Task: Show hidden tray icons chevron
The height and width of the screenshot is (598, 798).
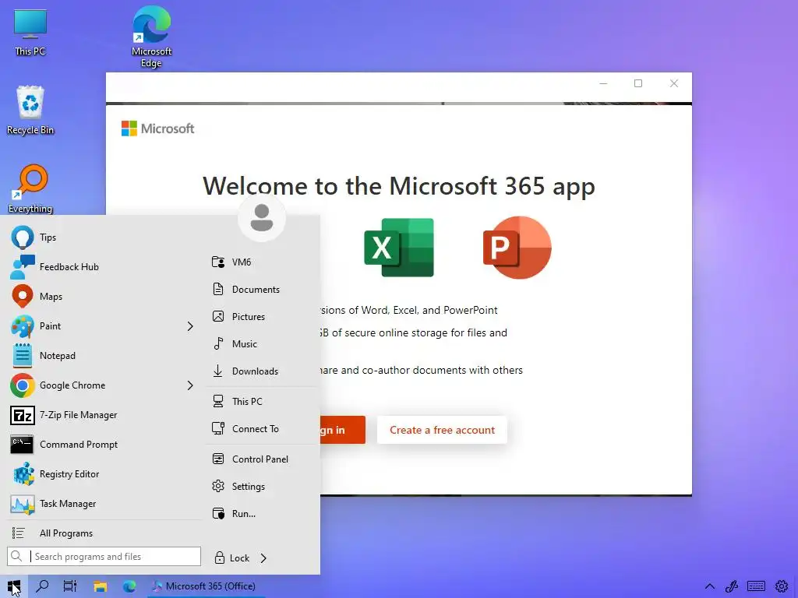Action: [709, 586]
